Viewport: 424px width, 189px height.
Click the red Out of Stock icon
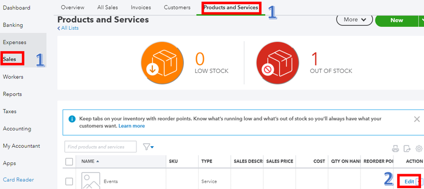pos(277,65)
